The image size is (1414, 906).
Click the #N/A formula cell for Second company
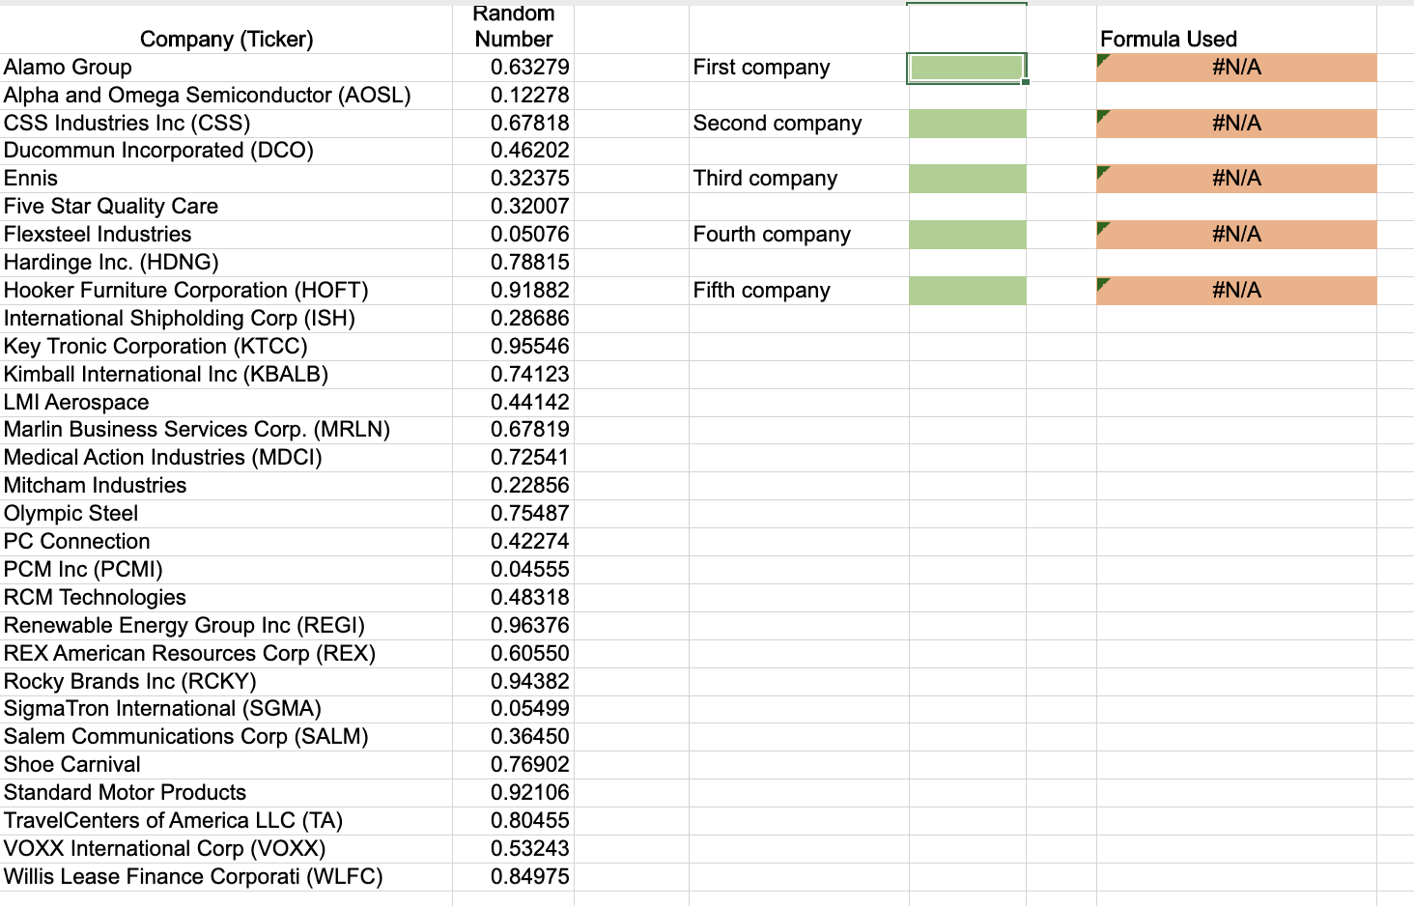[1236, 124]
